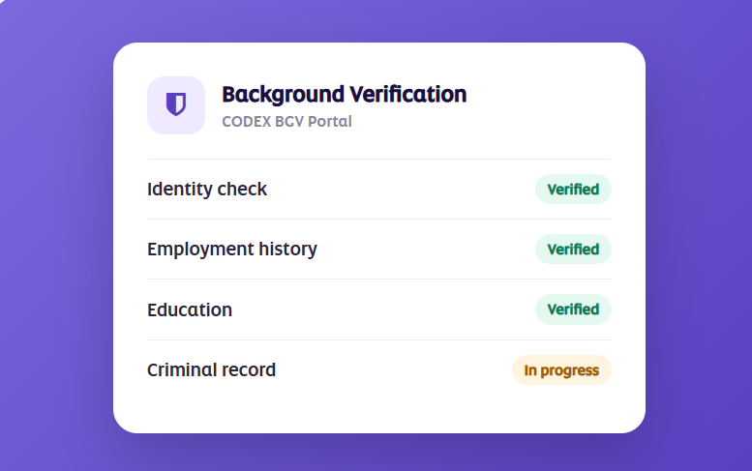Click the word CODEX in the subtitle

(247, 122)
